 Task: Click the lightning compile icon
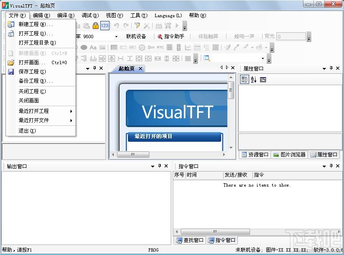pos(137,26)
